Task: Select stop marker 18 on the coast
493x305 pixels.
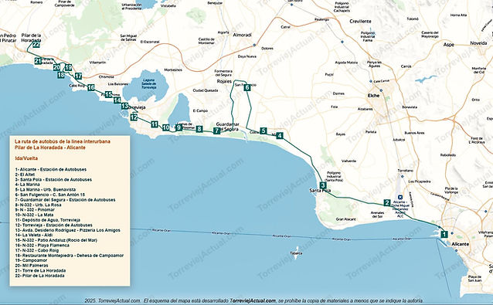Action: [61, 75]
